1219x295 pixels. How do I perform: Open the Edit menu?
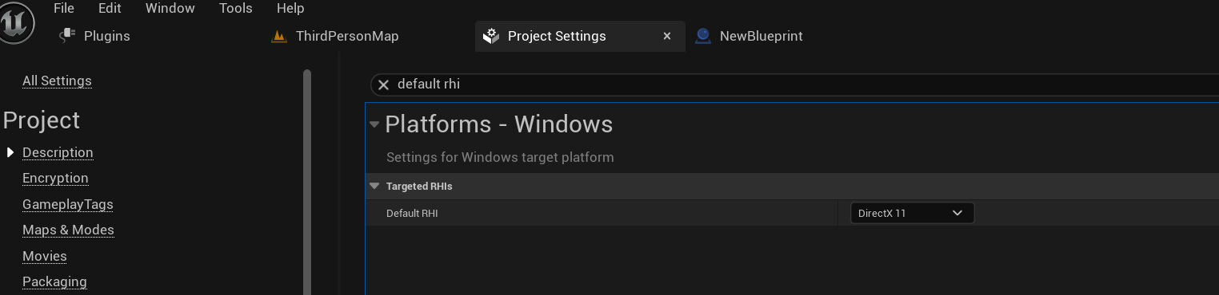click(110, 8)
